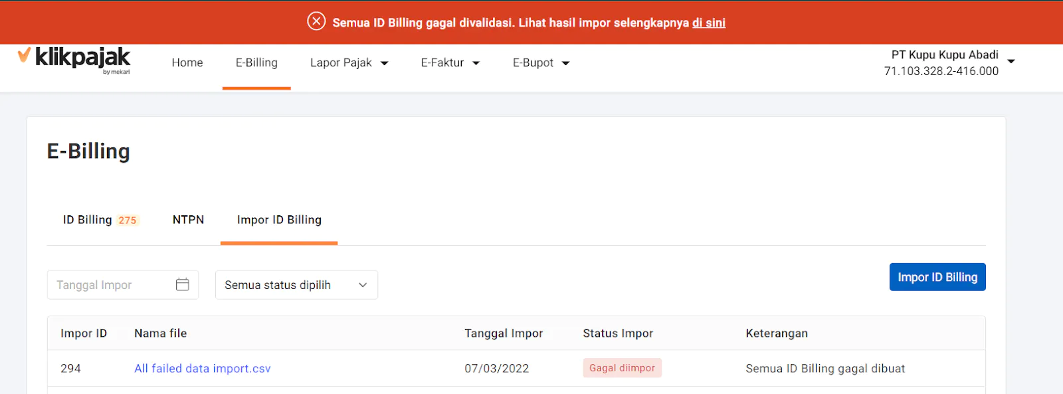1063x394 pixels.
Task: Click the klikpajak logo
Action: click(74, 60)
